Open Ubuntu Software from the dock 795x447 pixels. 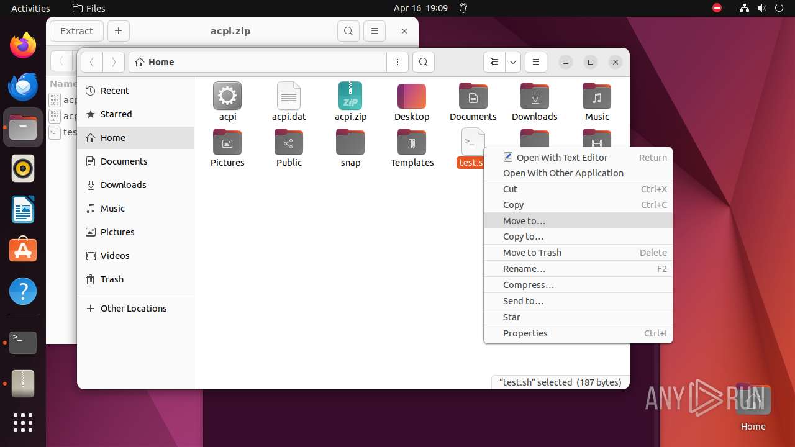pos(23,250)
